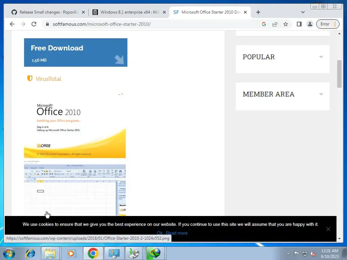The height and width of the screenshot is (260, 347).
Task: Launch Internet Explorer from the taskbar
Action: point(30,253)
